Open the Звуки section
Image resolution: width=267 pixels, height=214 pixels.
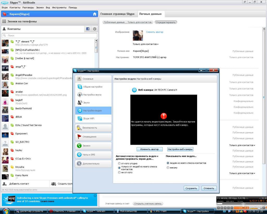86,103
